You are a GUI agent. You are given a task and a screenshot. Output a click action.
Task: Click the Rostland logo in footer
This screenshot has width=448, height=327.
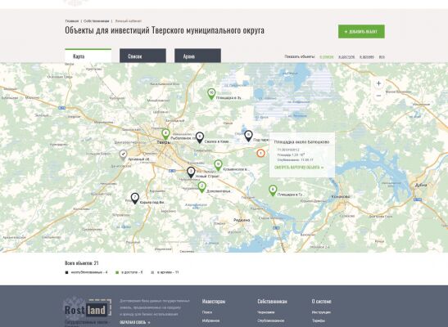88,309
